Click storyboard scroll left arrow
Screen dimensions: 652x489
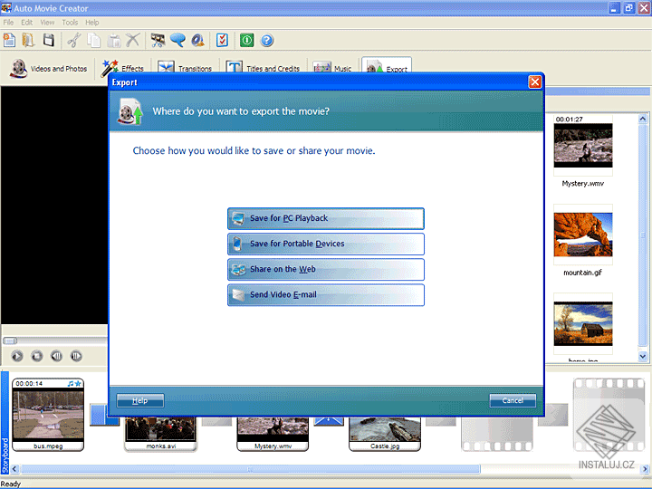(x=14, y=469)
